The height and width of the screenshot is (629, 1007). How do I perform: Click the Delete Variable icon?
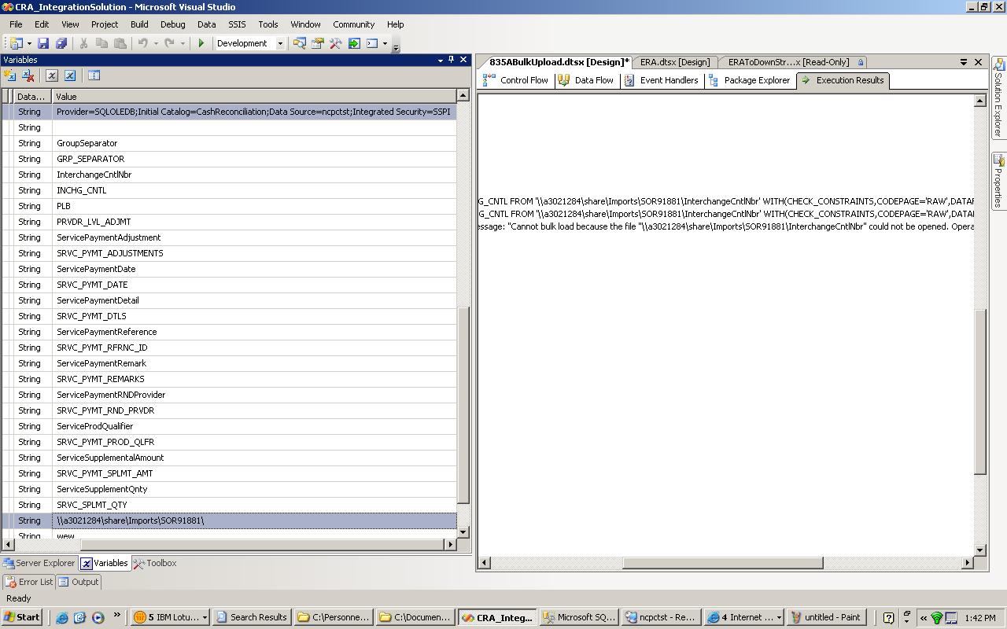(x=28, y=75)
